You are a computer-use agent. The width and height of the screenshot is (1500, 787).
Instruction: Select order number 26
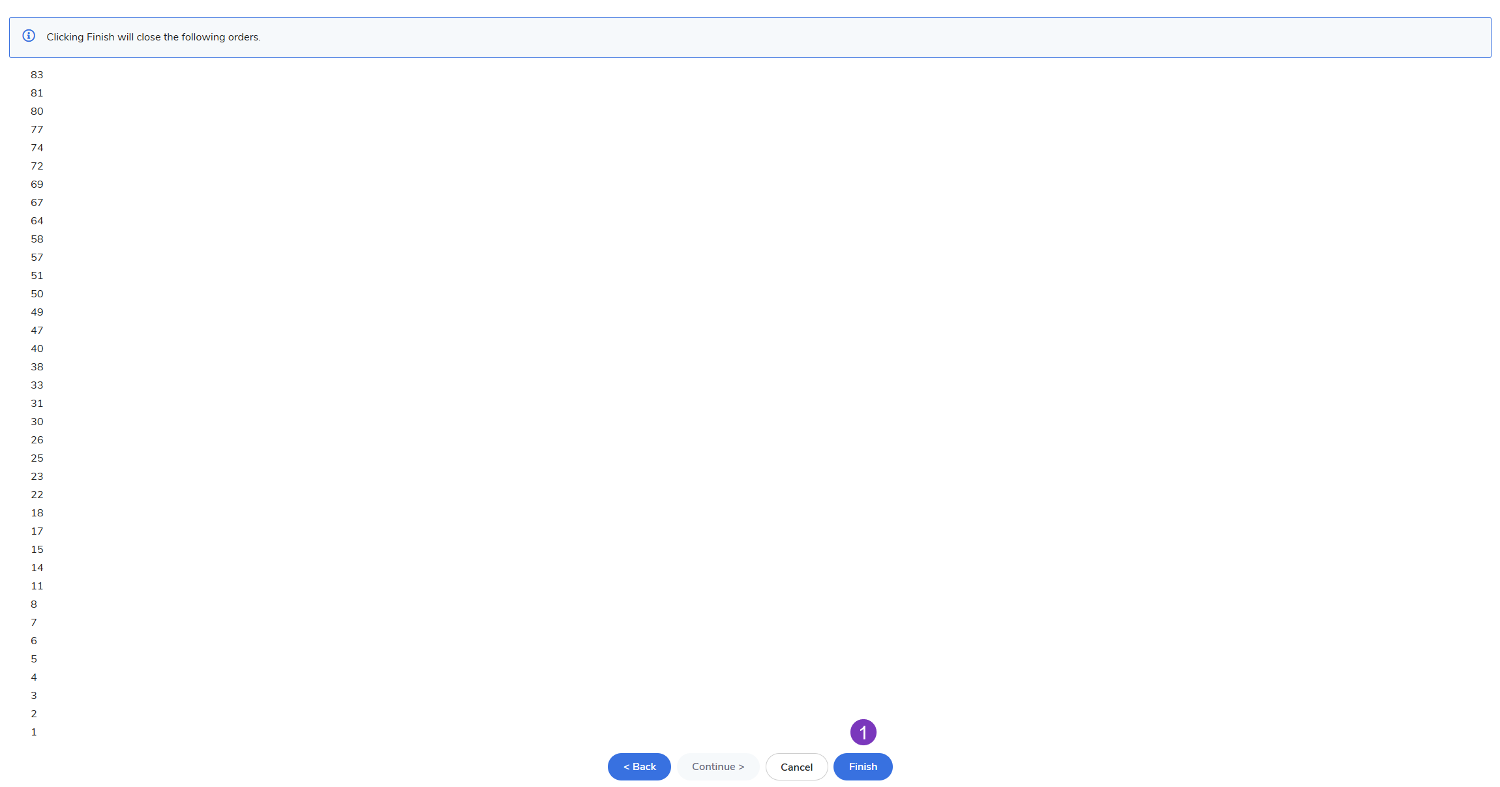(x=37, y=440)
